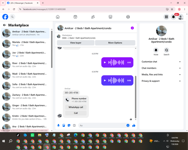The width and height of the screenshot is (188, 150).
Task: Open the Marketplace storefront icon
Action: pyautogui.click(x=111, y=17)
